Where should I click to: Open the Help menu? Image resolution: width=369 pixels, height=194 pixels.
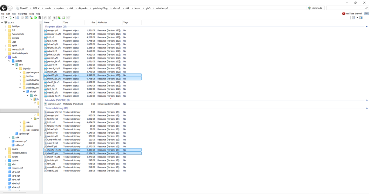click(38, 14)
